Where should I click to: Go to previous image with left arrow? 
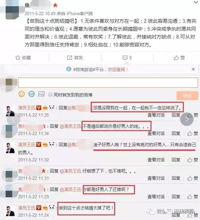click(x=14, y=120)
